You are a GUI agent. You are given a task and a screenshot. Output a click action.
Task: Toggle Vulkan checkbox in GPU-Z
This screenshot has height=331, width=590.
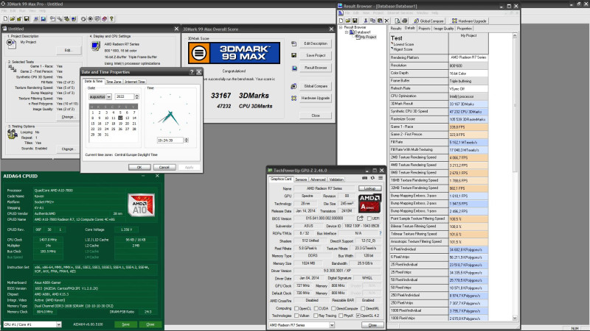click(296, 316)
